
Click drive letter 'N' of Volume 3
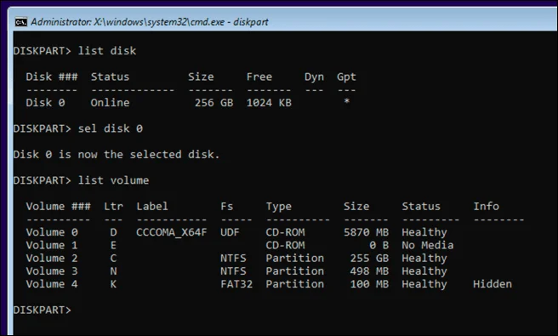113,271
